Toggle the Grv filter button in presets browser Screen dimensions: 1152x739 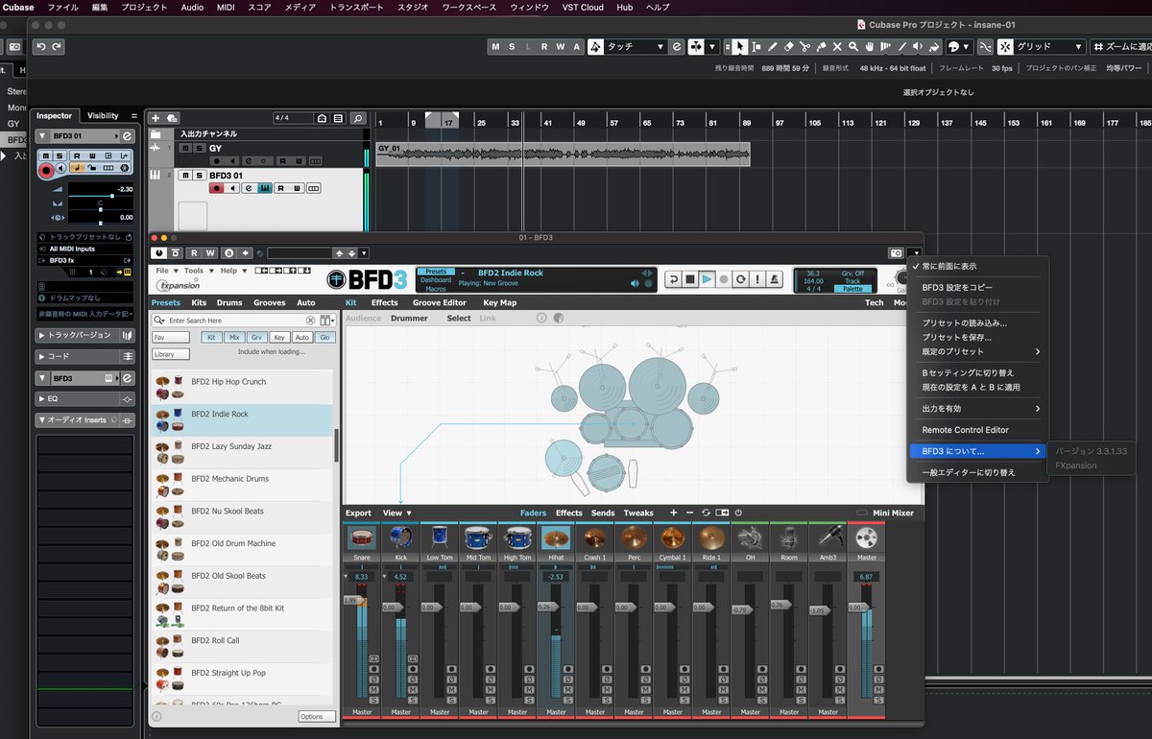(256, 338)
